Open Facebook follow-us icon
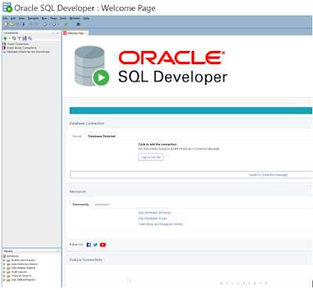Image resolution: width=313 pixels, height=290 pixels. [88, 245]
